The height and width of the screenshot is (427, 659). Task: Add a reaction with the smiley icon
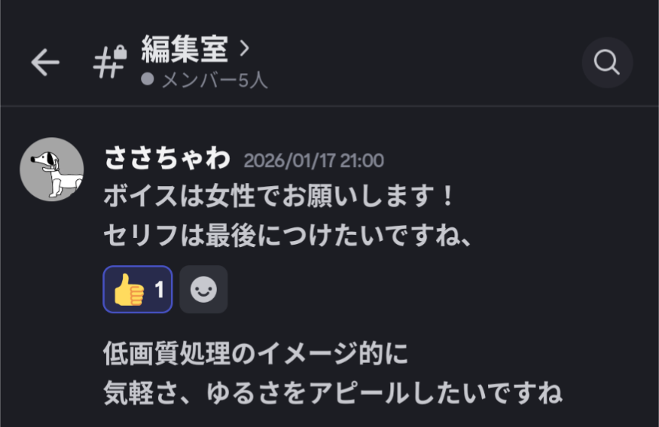(x=203, y=289)
